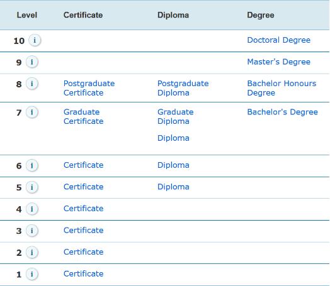
Task: Open the Graduate Diploma link
Action: (175, 116)
